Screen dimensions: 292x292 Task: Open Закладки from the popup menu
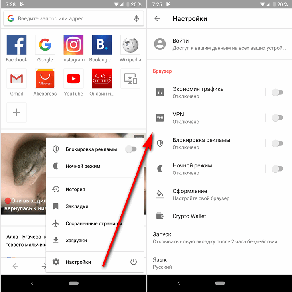click(95, 206)
